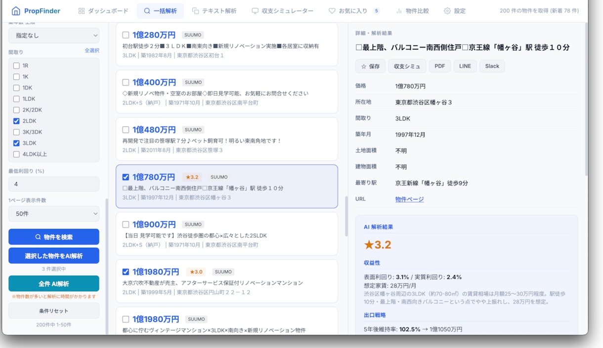
Task: Click 選択した物件をAI解析 button
Action: coord(54,256)
